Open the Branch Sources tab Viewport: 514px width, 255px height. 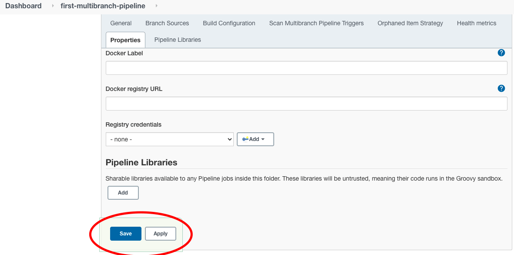(x=167, y=23)
